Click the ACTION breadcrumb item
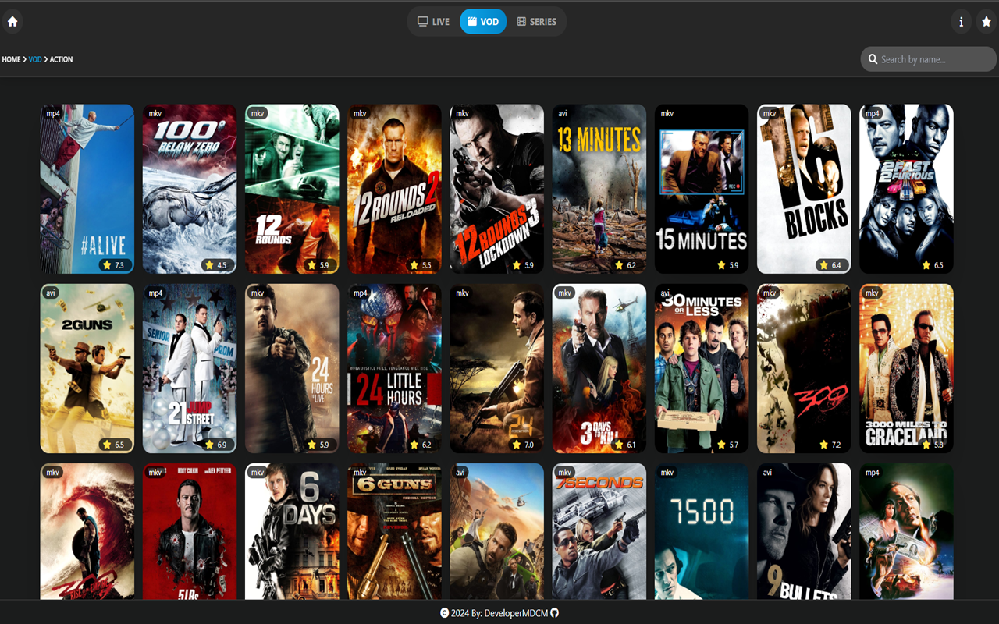This screenshot has height=624, width=999. pos(62,59)
